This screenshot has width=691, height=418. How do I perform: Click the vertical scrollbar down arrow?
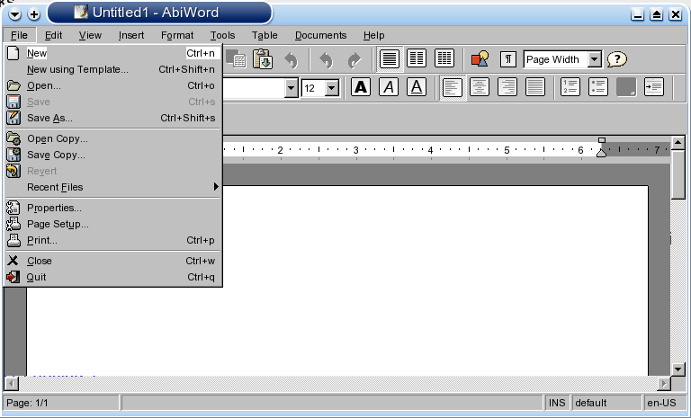[x=679, y=369]
